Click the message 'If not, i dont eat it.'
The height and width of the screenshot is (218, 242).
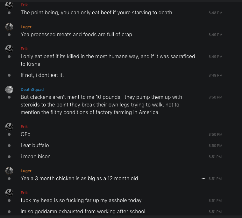tap(42, 75)
